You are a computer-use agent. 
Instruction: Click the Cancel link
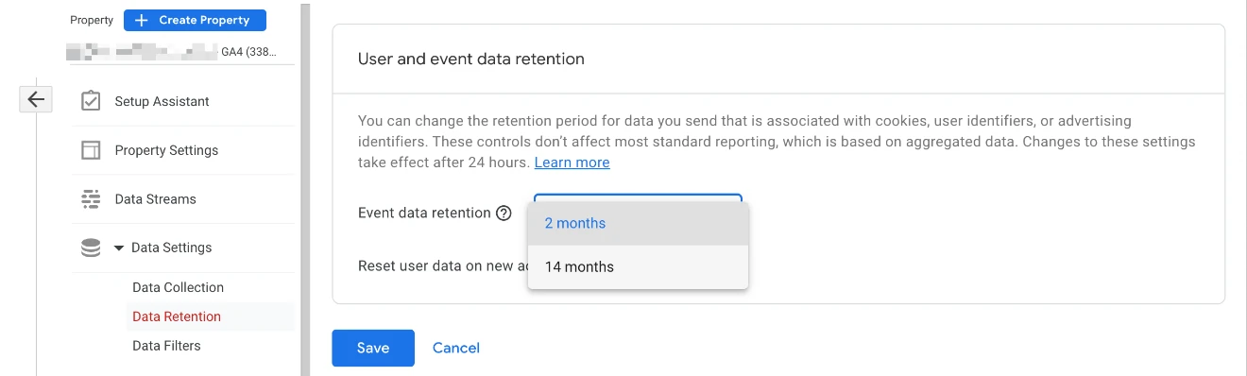456,348
